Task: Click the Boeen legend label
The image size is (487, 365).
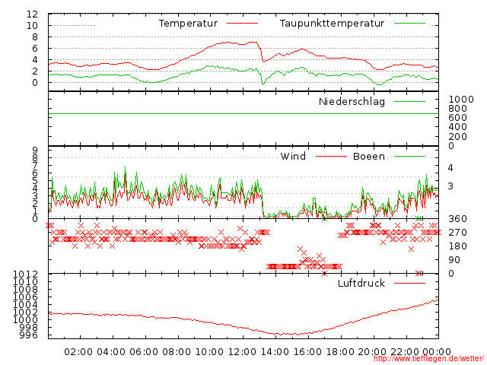Action: pyautogui.click(x=369, y=156)
